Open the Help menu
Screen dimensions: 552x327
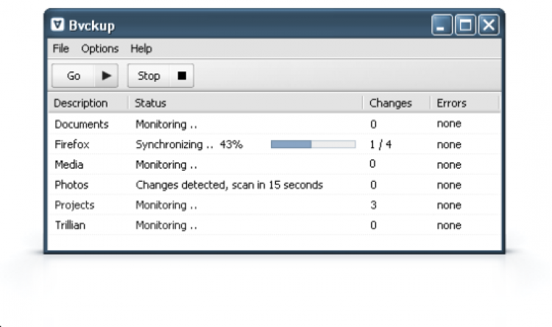(x=141, y=49)
